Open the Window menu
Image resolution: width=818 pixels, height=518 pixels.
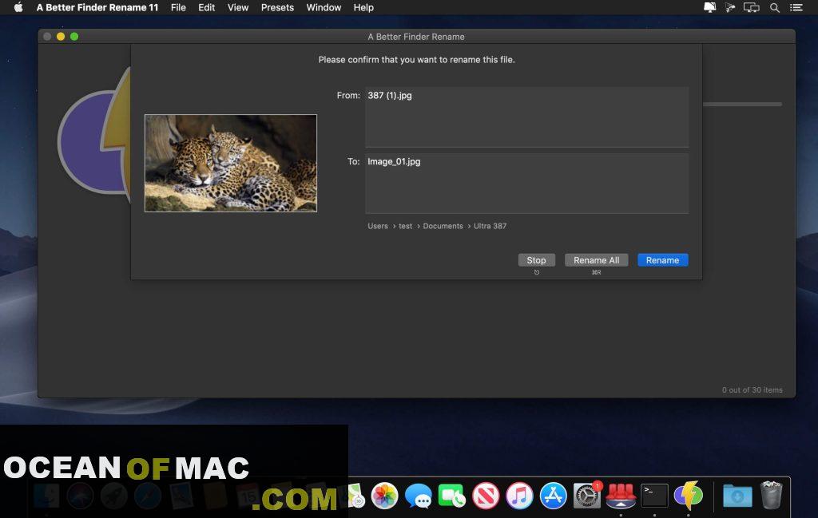point(324,7)
